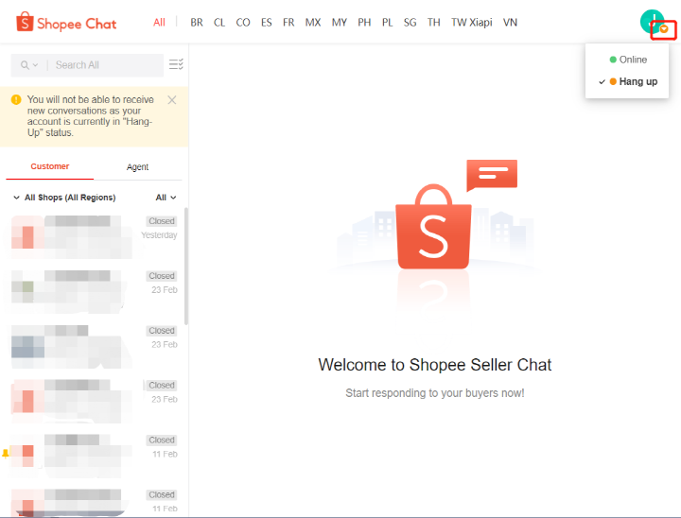Screen dimensions: 681x518
Task: Filter chats by TW Xiapi region
Action: 472,22
